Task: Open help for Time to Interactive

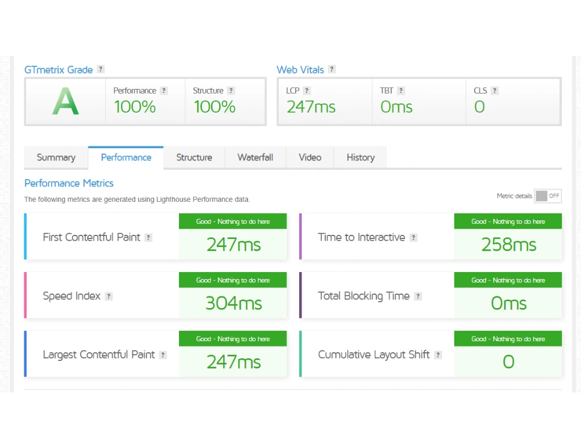Action: coord(414,238)
